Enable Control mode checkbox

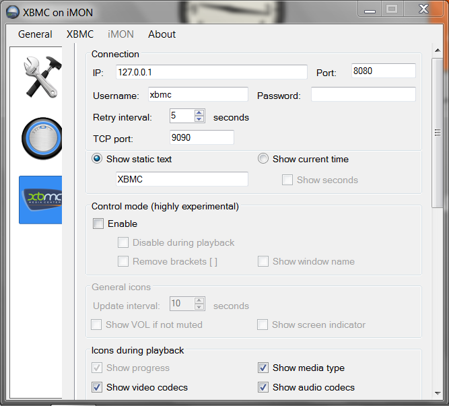click(98, 224)
